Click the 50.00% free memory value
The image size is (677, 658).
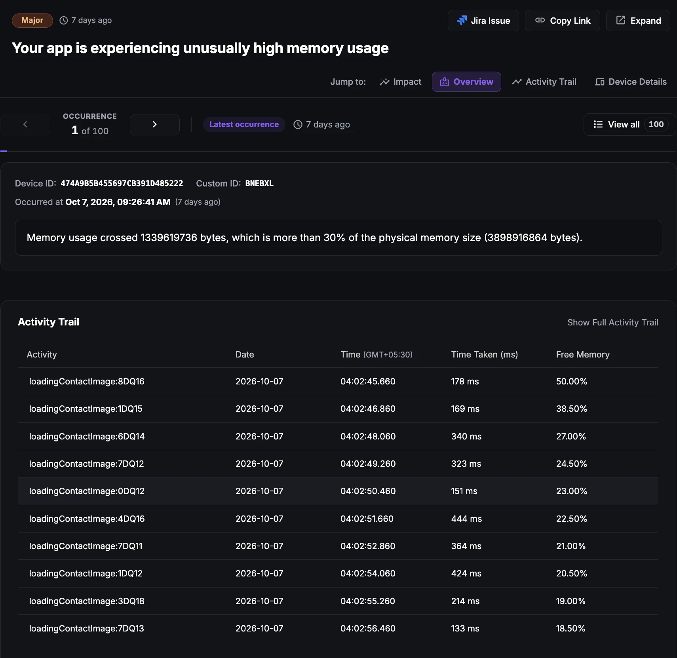(x=571, y=381)
